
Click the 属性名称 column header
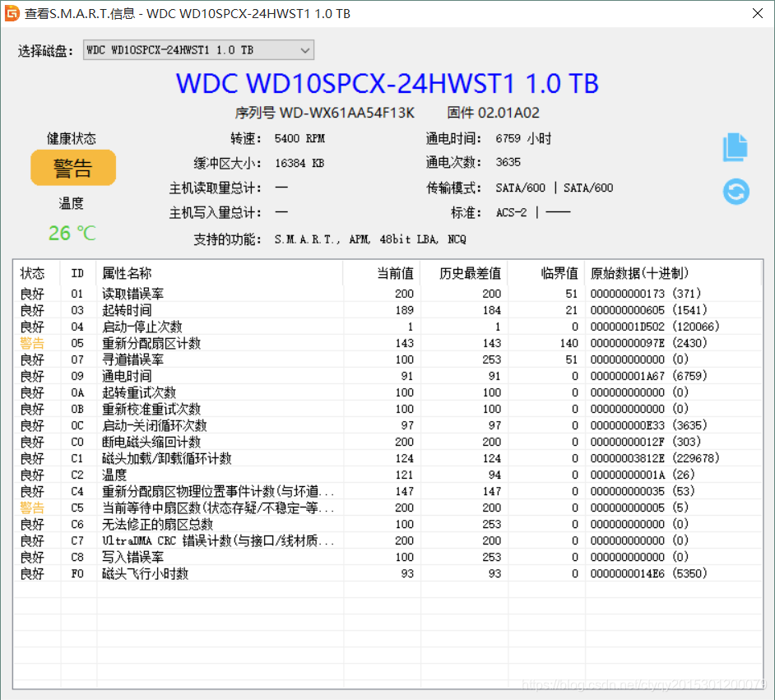[127, 273]
